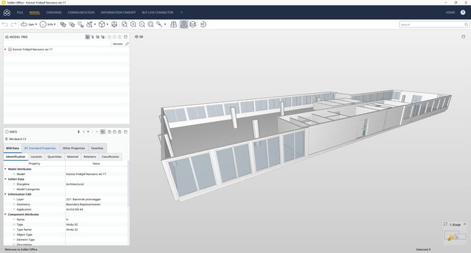The height and width of the screenshot is (253, 471).
Task: Click the VIEWS button in header
Action: [450, 12]
